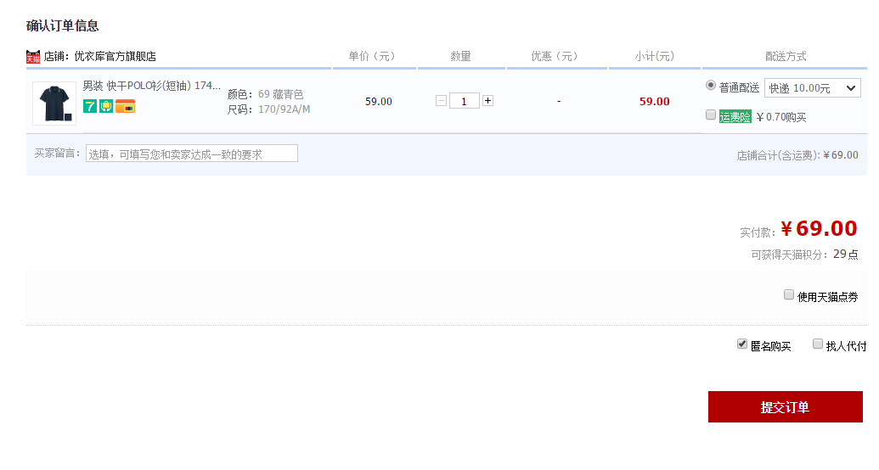Click the 尺码: 170/92A/M text
879x470 pixels.
pos(268,109)
